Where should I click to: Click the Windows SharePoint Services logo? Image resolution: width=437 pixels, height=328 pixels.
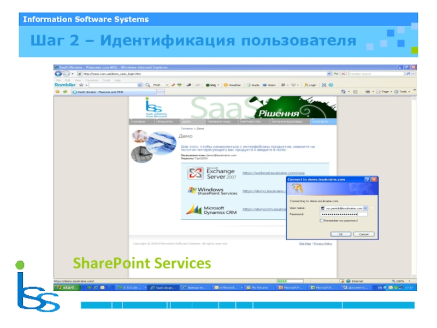coord(212,191)
